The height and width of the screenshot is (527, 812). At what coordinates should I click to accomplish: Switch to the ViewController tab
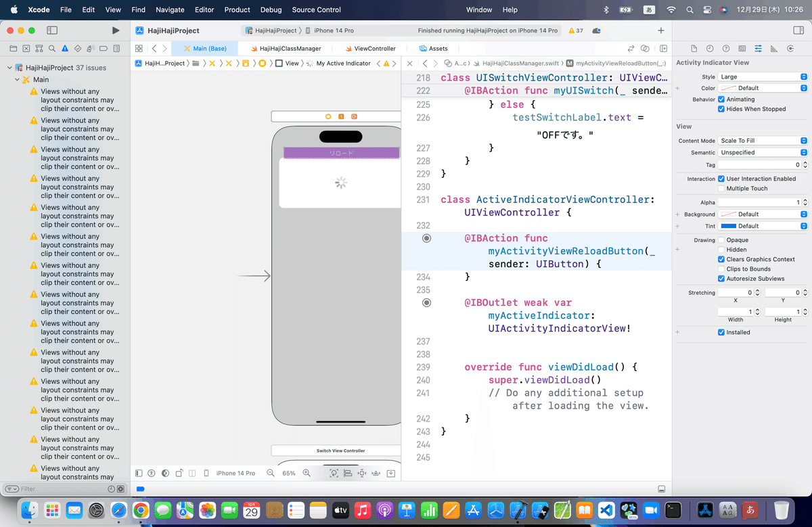369,49
